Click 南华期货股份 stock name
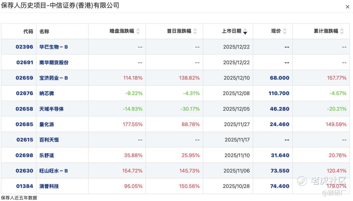 (54, 62)
